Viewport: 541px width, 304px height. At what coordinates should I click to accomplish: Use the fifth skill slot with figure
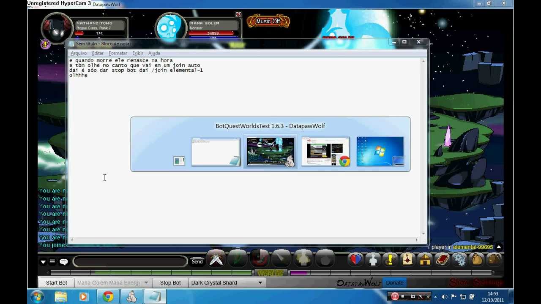[x=303, y=259]
